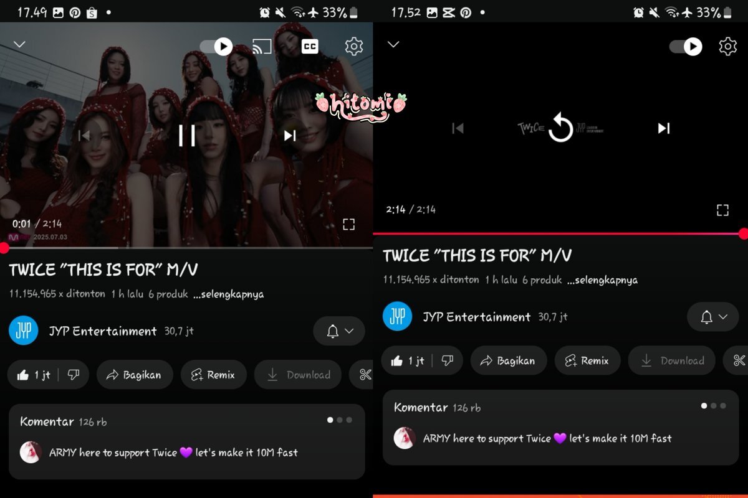
Task: Tap Download button on left
Action: click(298, 375)
